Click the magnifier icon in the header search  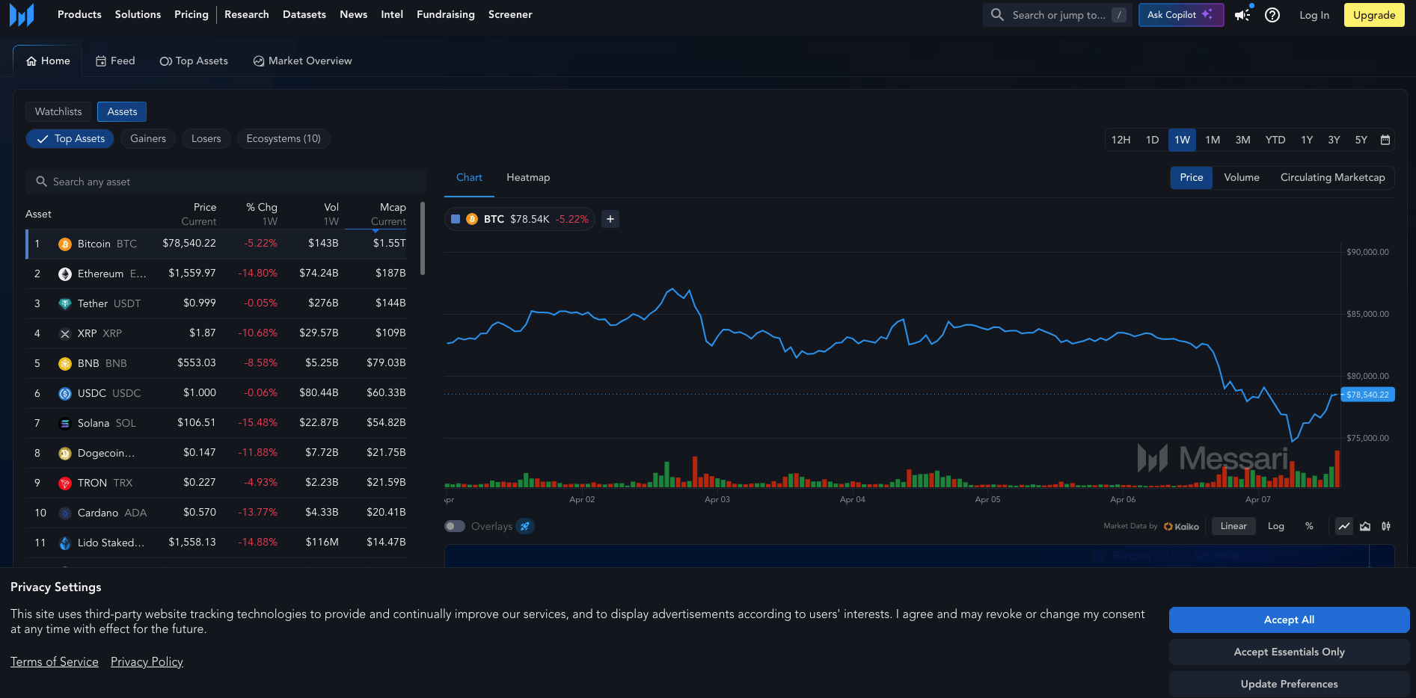(997, 15)
